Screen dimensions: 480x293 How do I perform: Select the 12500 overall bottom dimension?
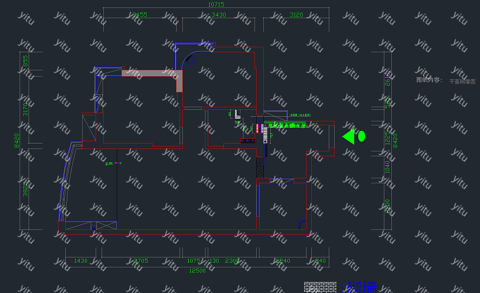click(x=197, y=271)
